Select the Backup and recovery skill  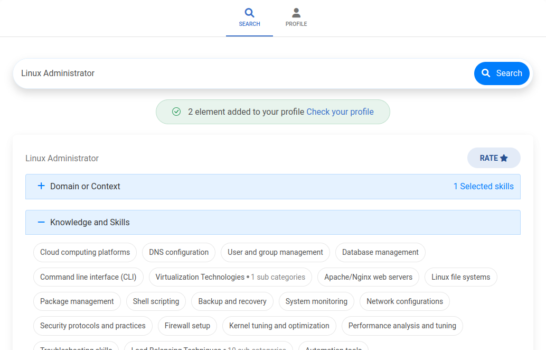232,301
